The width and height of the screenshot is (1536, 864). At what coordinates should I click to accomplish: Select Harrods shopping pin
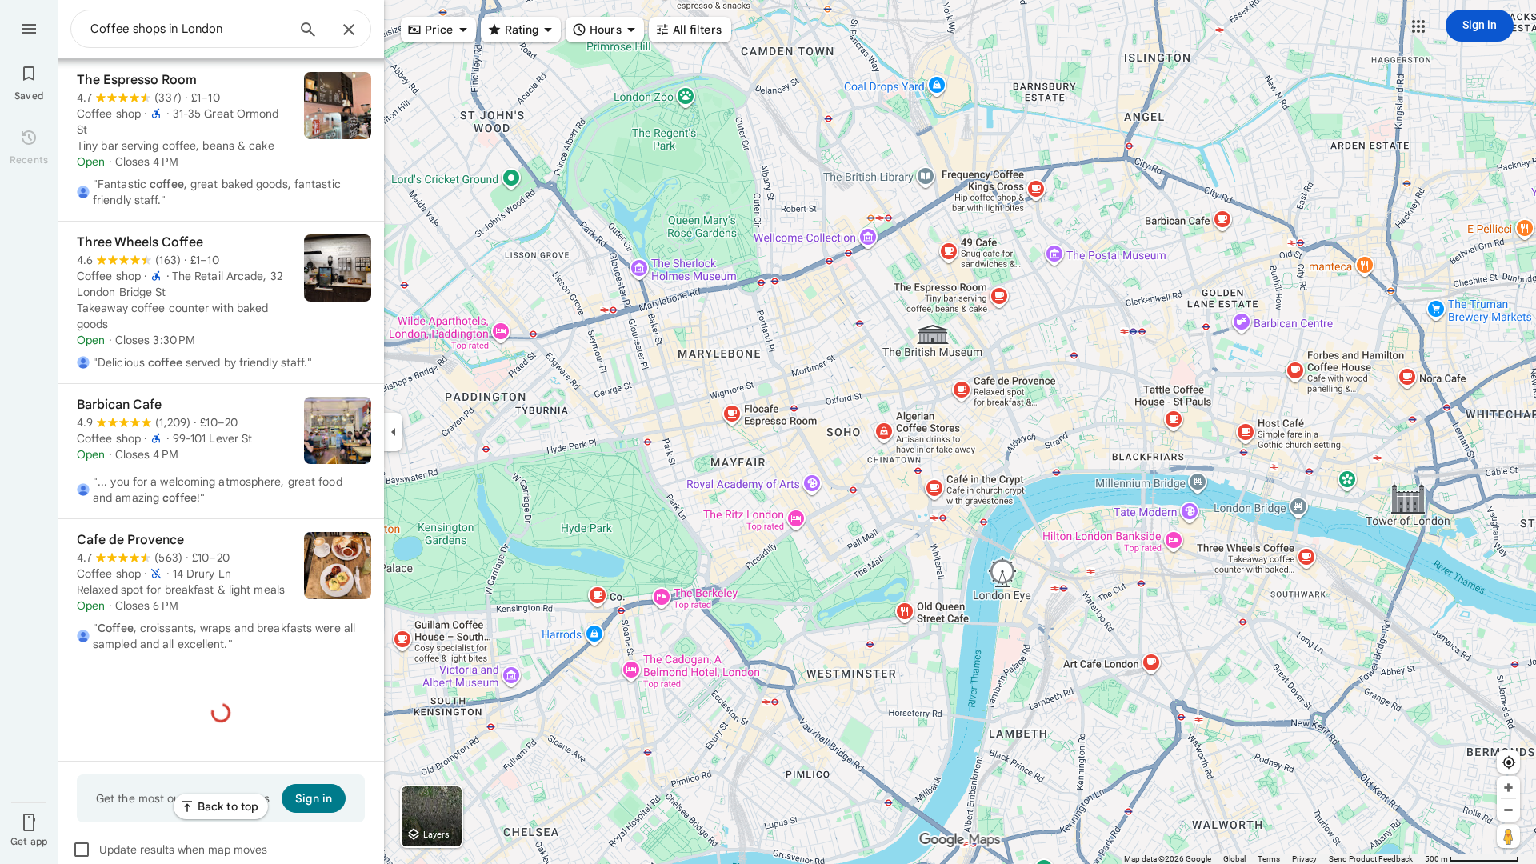click(x=594, y=634)
